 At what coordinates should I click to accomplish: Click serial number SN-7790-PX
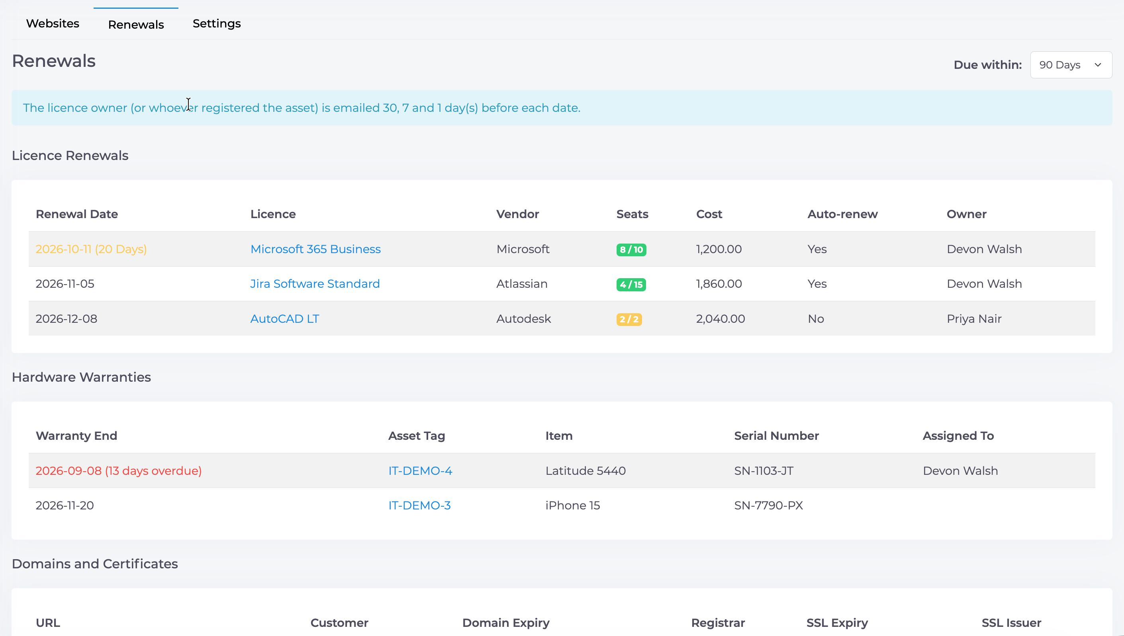pos(769,505)
